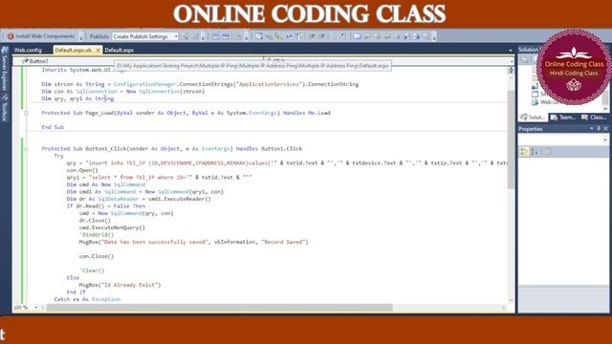The width and height of the screenshot is (612, 344).
Task: Open method name dropdown arrow at editor right
Action: tap(512, 61)
